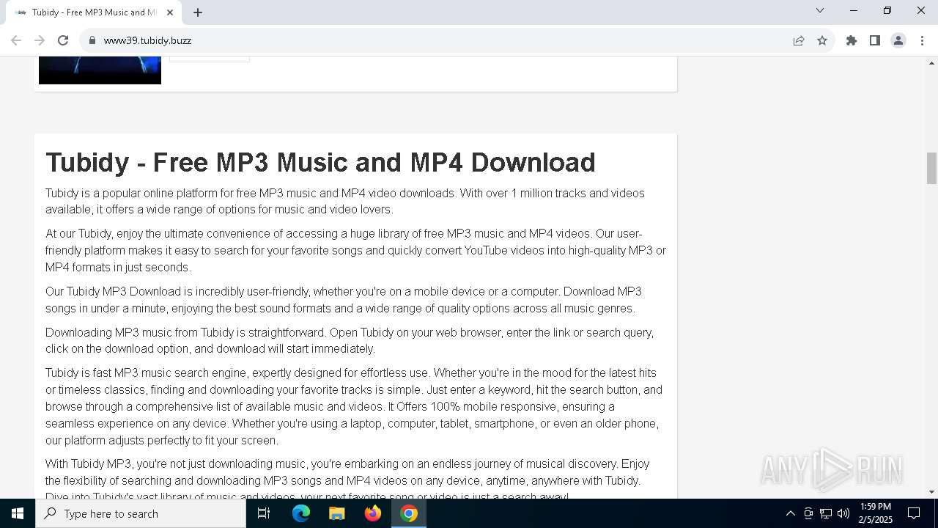Click the button next to the video thumbnail
The image size is (938, 528).
(x=210, y=59)
